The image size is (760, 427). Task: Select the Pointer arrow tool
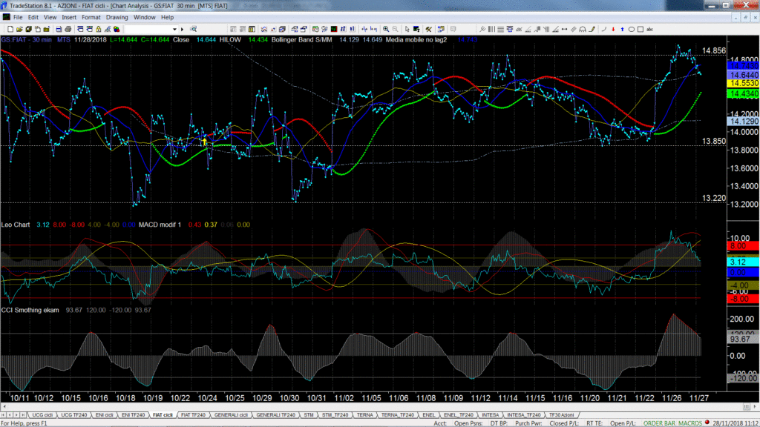(x=407, y=29)
